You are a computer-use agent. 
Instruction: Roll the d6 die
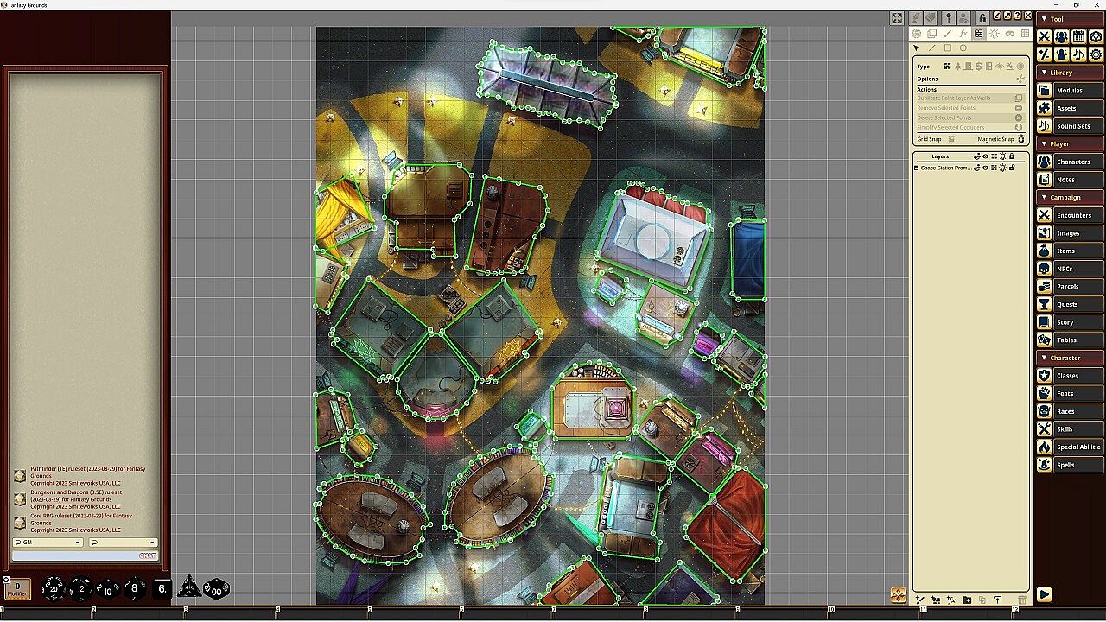point(162,589)
